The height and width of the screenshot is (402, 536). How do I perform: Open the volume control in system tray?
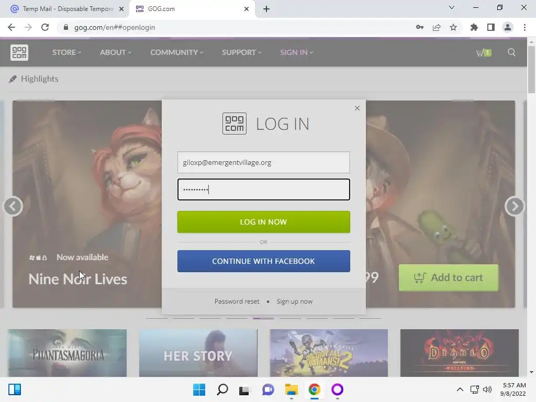point(487,389)
